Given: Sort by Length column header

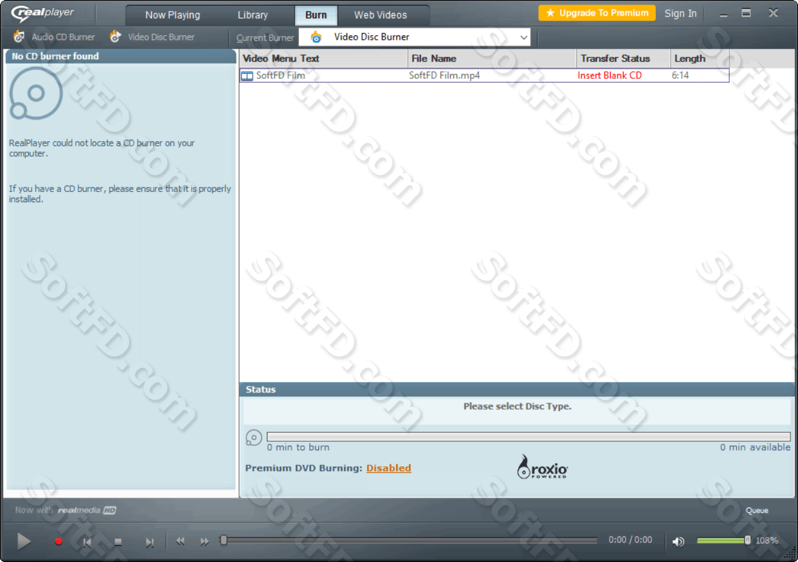Looking at the screenshot, I should [x=700, y=58].
